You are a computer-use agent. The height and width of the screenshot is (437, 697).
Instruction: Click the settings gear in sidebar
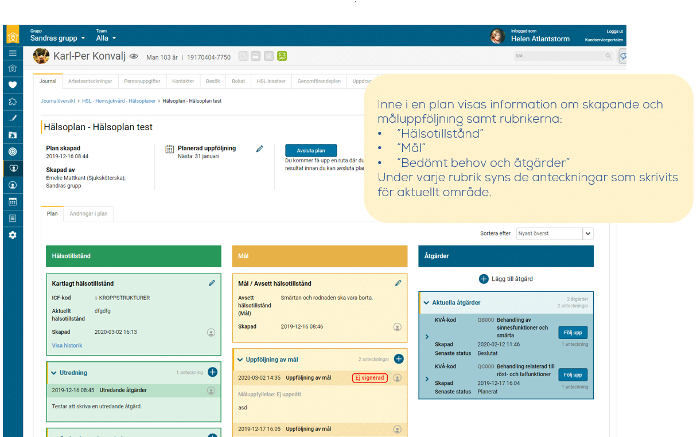click(x=13, y=235)
